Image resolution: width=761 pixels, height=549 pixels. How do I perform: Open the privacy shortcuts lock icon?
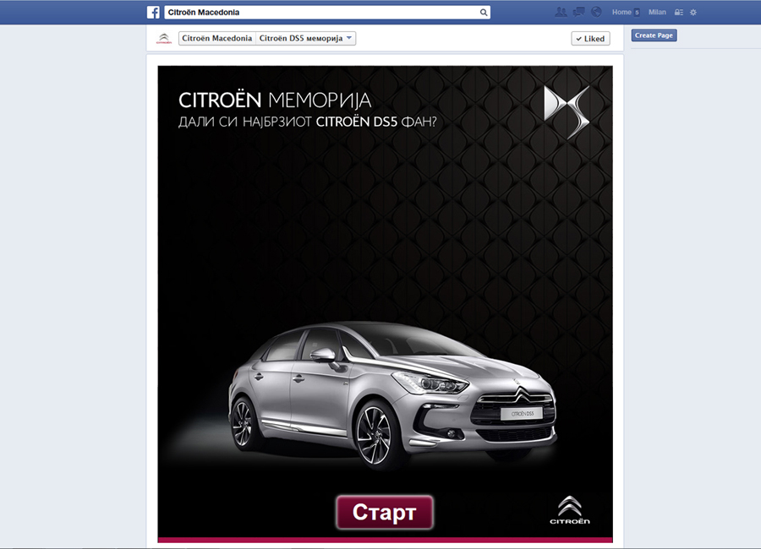tap(679, 11)
